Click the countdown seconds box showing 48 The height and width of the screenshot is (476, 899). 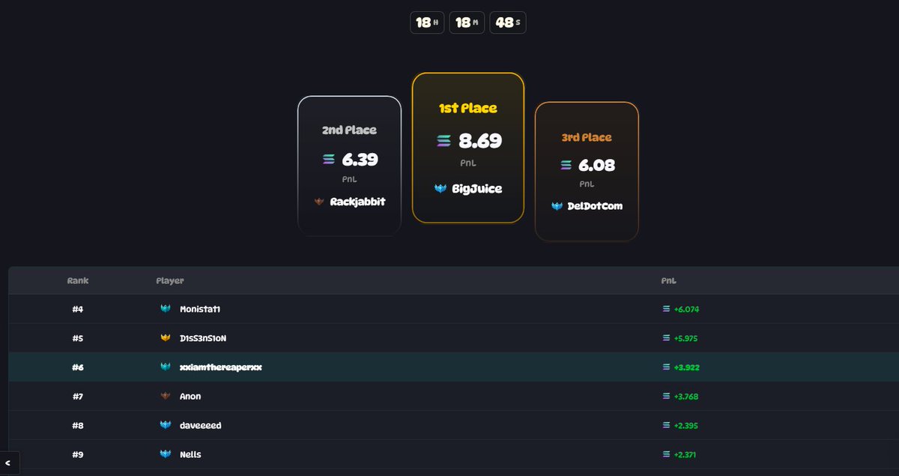508,22
